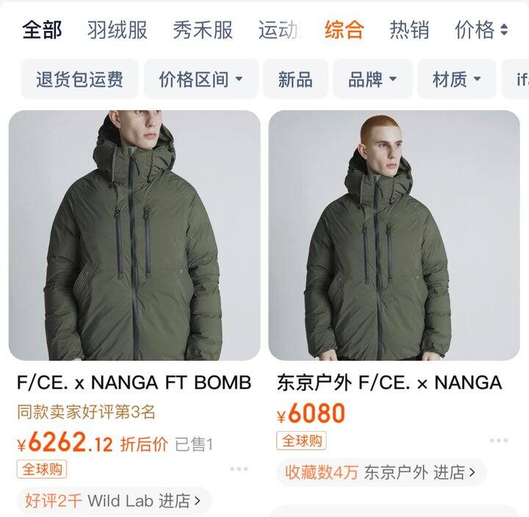This screenshot has width=529, height=517.
Task: Toggle the 退货包运费 filter
Action: pyautogui.click(x=79, y=79)
